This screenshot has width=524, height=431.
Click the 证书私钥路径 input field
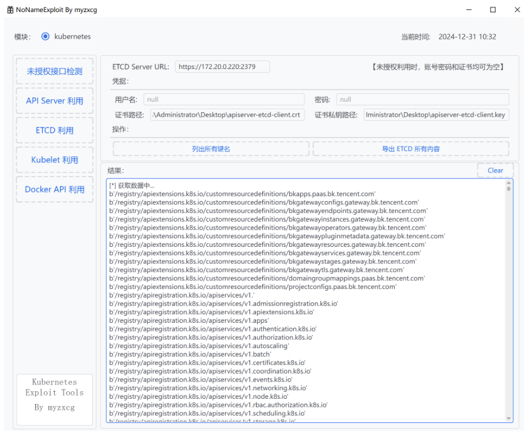tap(436, 115)
